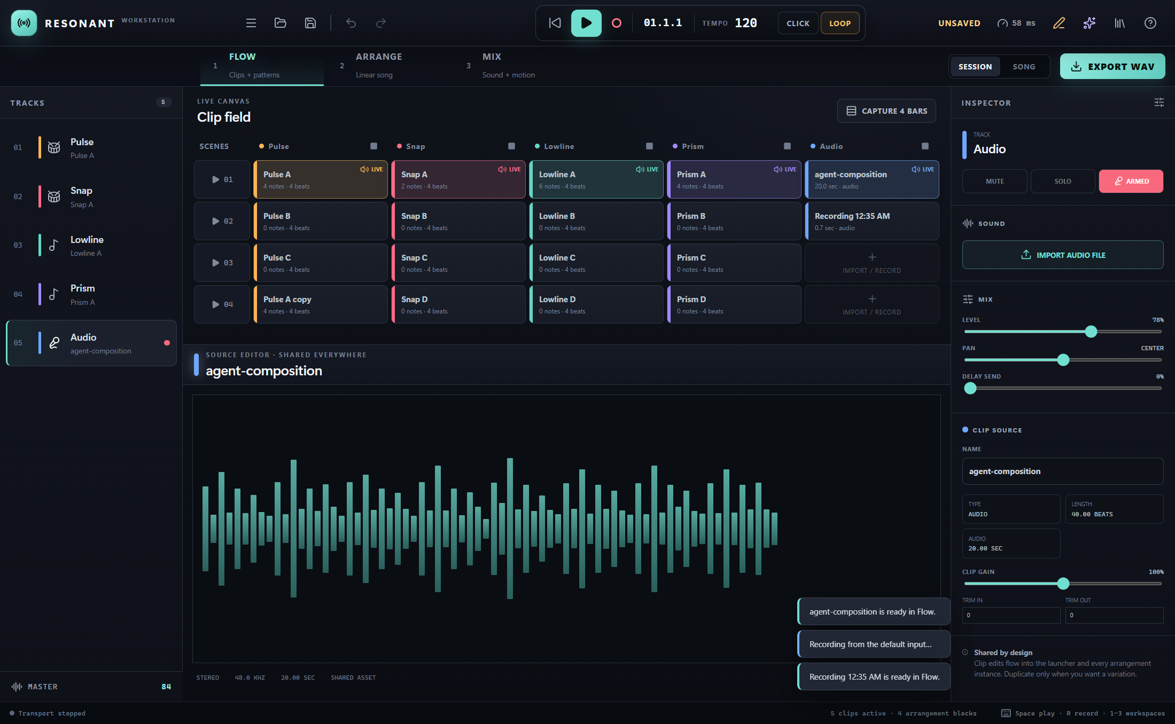Select the Audio track microphone icon

coord(54,343)
